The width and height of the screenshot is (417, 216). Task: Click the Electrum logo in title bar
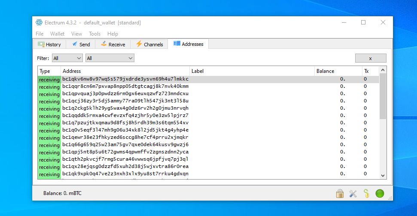(x=39, y=23)
